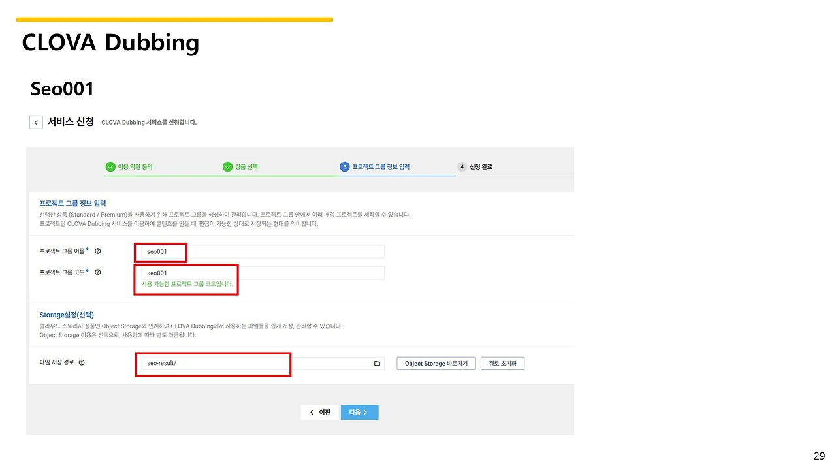
Task: Focus the 프로젝트 그룹 코드 input field
Action: [263, 273]
